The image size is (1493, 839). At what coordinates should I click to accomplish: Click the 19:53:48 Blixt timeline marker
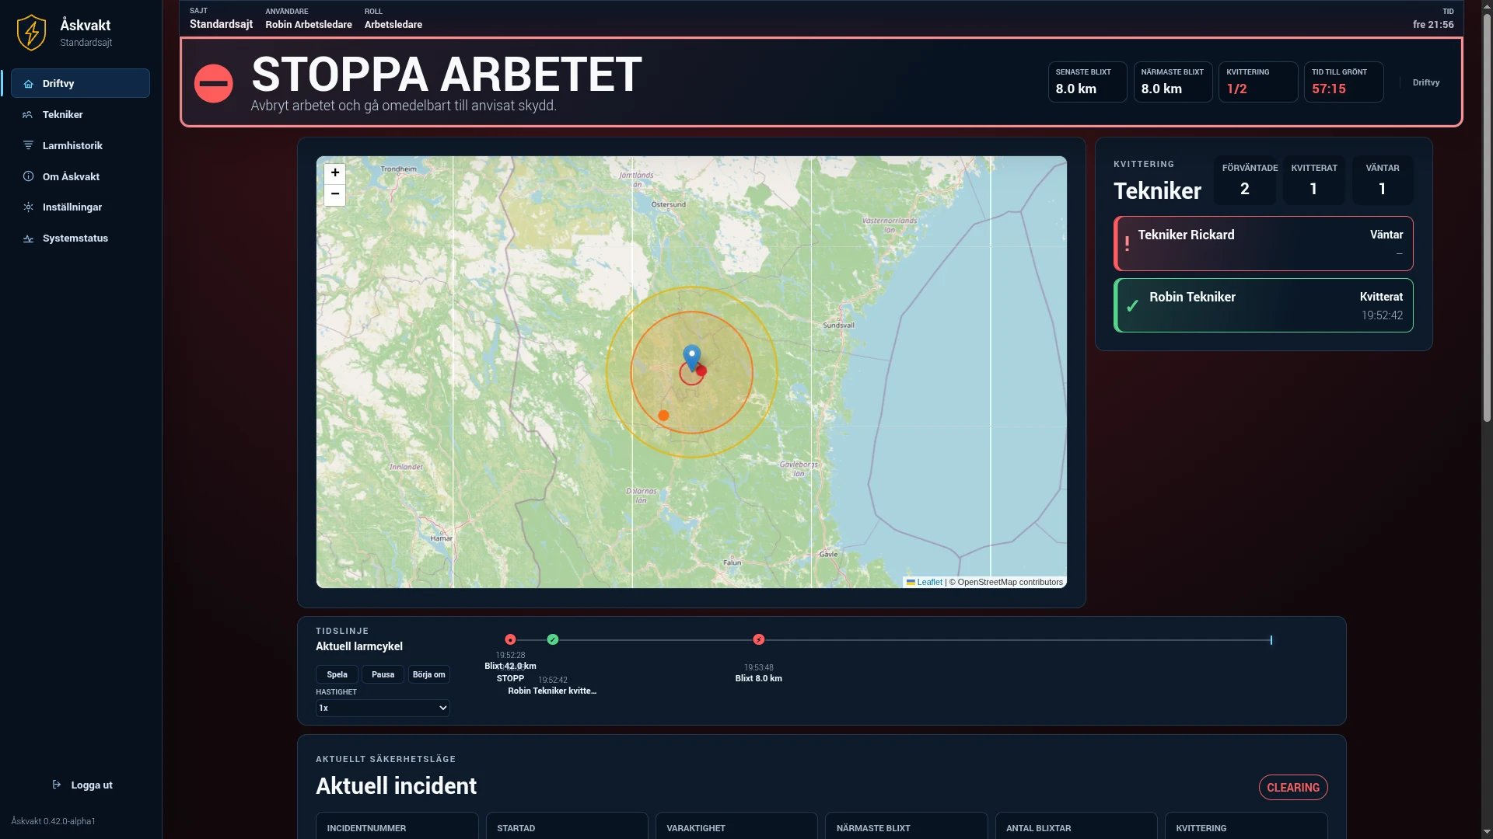tap(759, 639)
